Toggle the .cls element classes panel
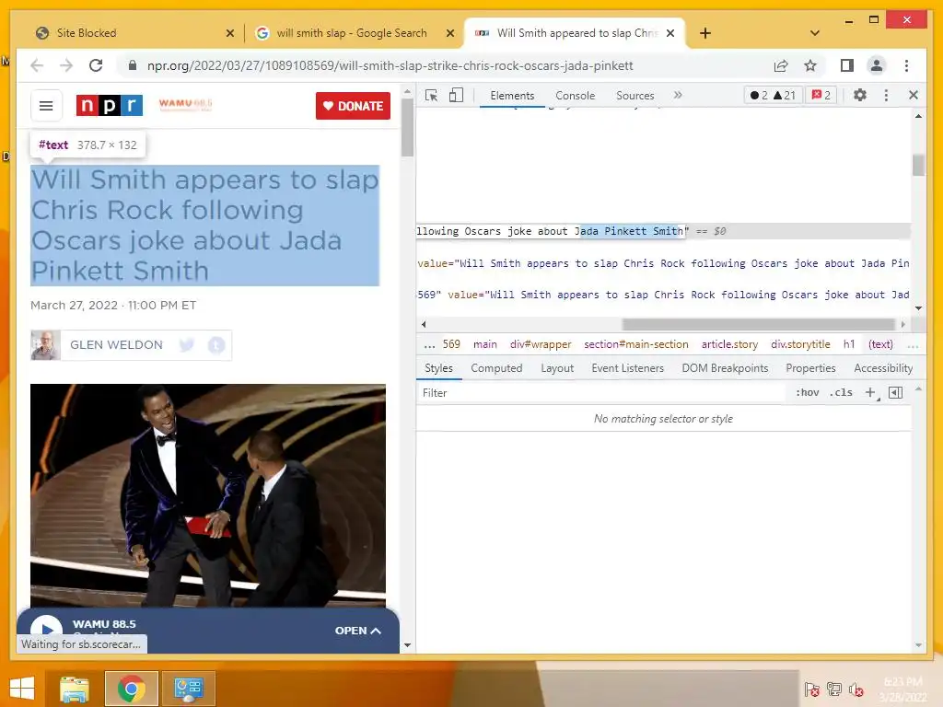 coord(841,392)
